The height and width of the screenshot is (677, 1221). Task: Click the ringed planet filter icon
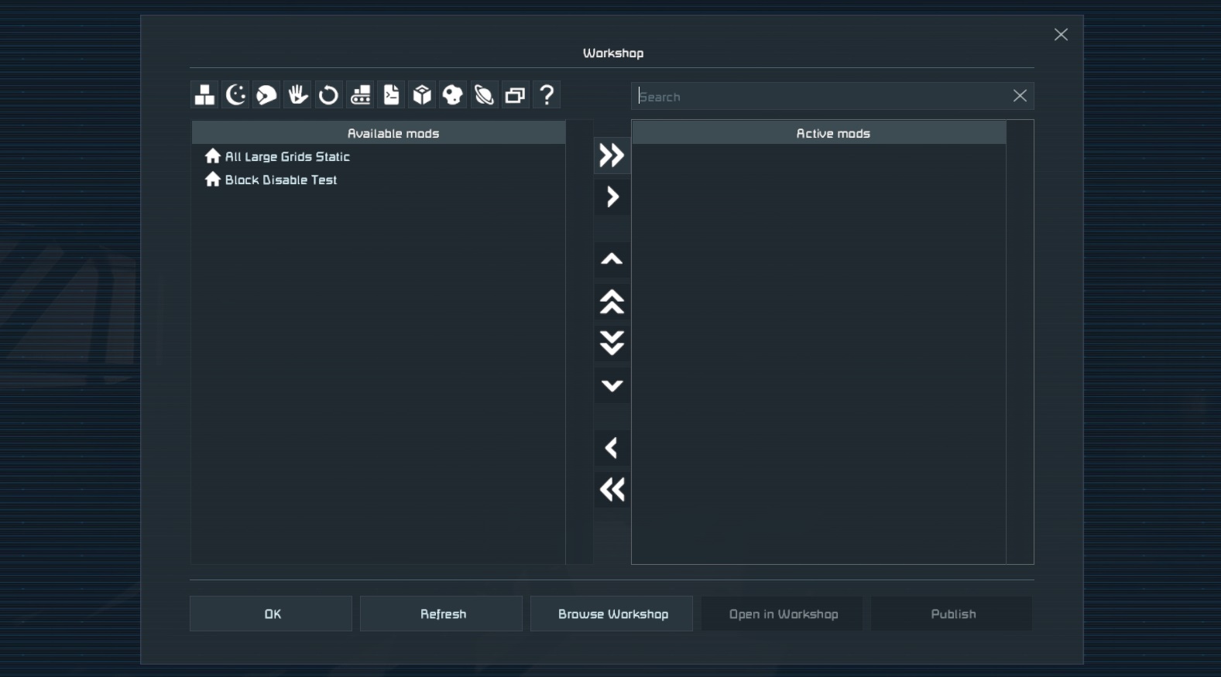pos(484,95)
